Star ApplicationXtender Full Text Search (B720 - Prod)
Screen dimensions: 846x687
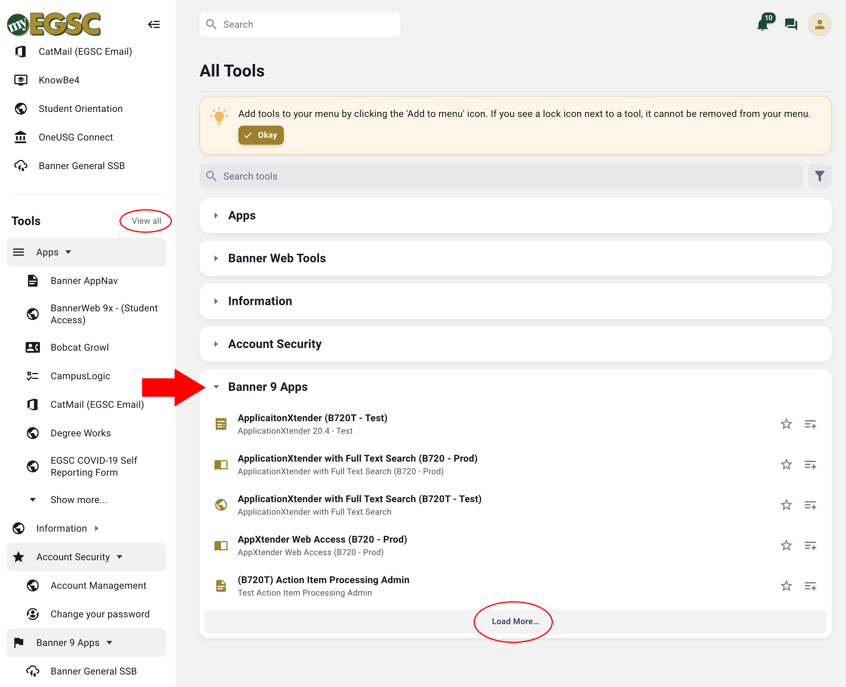tap(786, 465)
